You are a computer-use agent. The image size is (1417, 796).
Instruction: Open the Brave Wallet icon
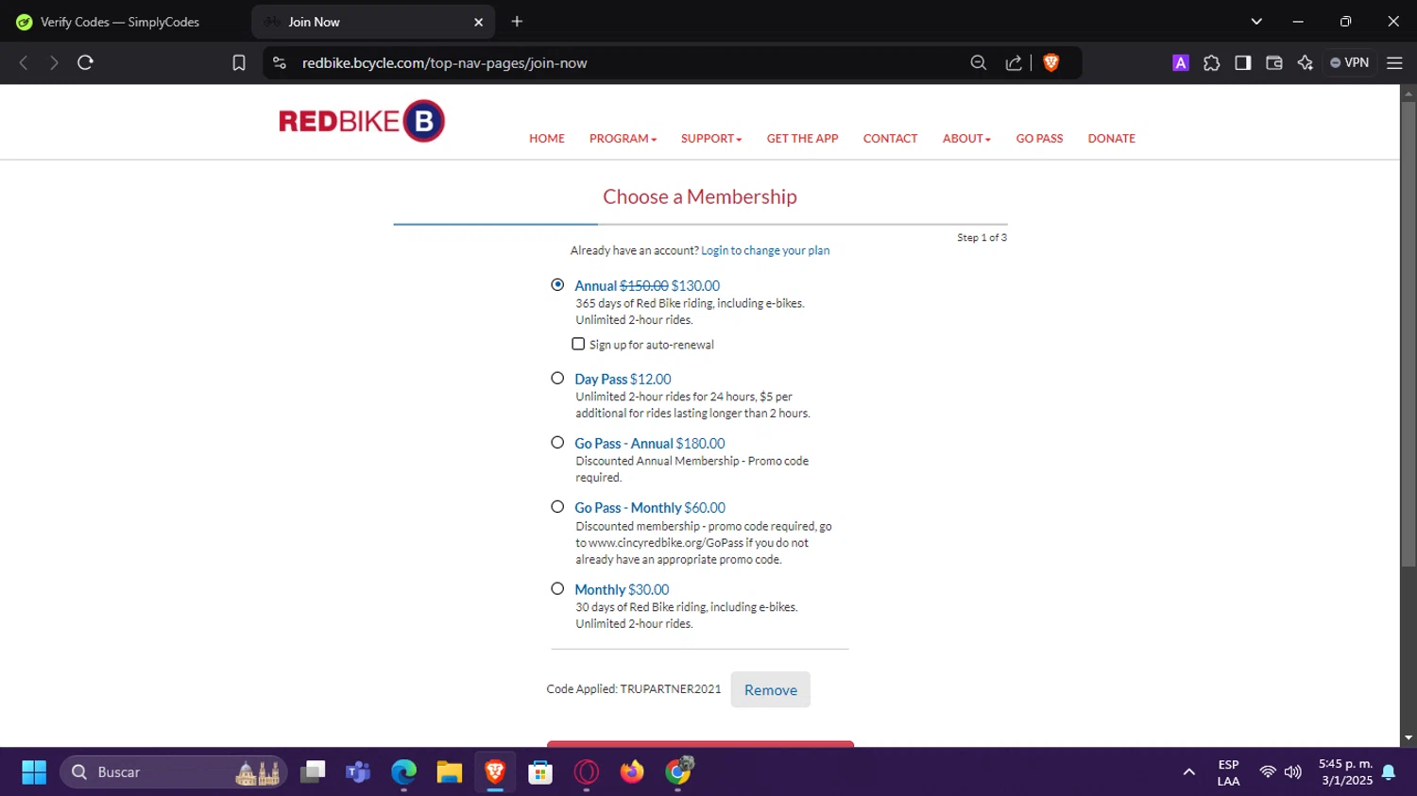1274,62
